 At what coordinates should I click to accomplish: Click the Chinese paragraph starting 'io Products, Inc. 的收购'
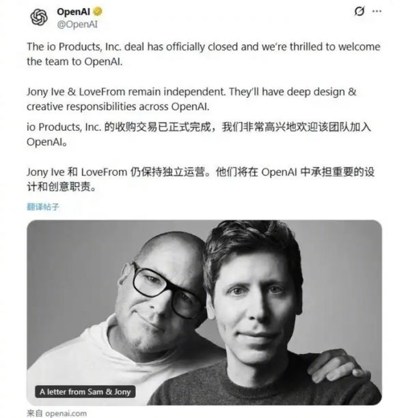(x=199, y=134)
